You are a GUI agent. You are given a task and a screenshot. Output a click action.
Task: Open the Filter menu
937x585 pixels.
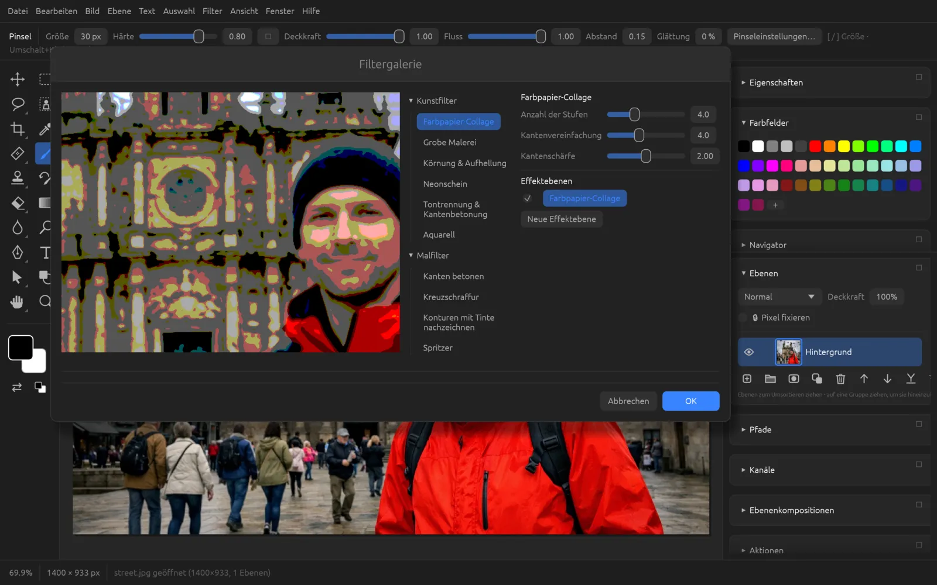tap(212, 11)
